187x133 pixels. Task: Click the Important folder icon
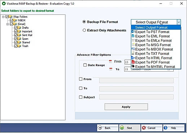coord(19,31)
